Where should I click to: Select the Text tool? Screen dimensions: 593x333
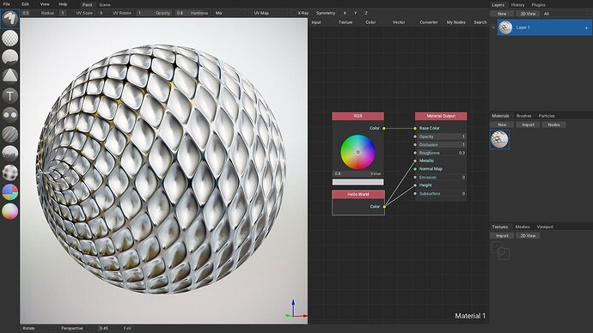pyautogui.click(x=9, y=95)
